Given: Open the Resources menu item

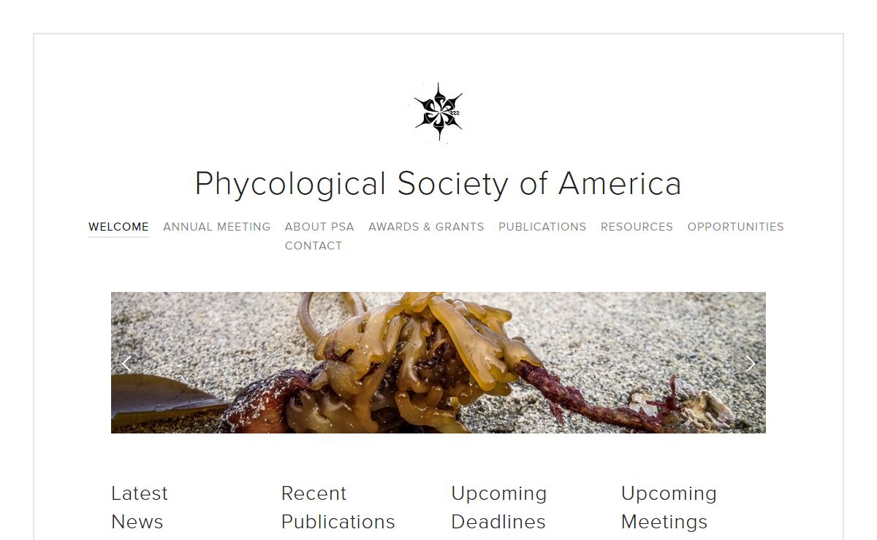Looking at the screenshot, I should pos(637,227).
